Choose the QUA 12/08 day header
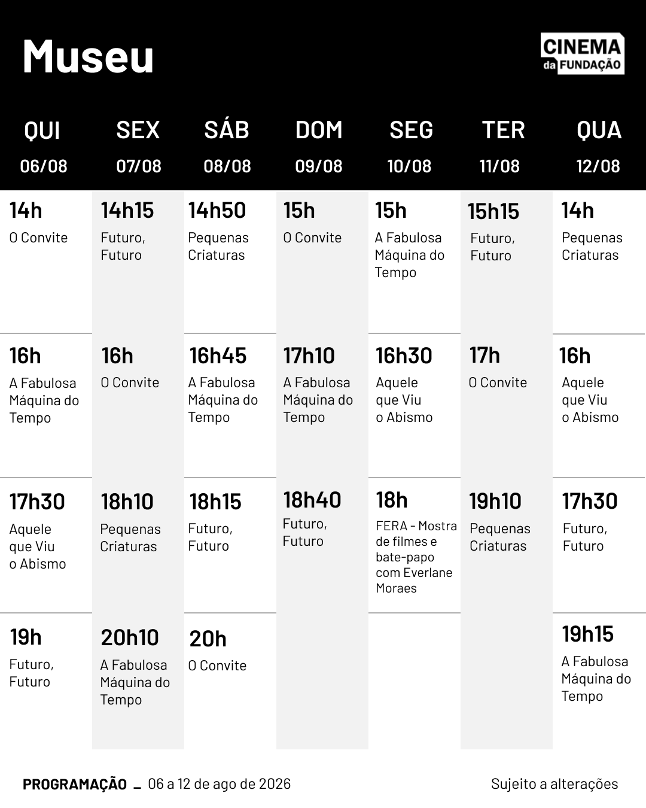Image resolution: width=646 pixels, height=808 pixels. coord(598,147)
